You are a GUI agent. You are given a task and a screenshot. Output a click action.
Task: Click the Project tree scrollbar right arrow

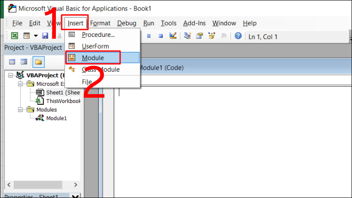coord(75,185)
